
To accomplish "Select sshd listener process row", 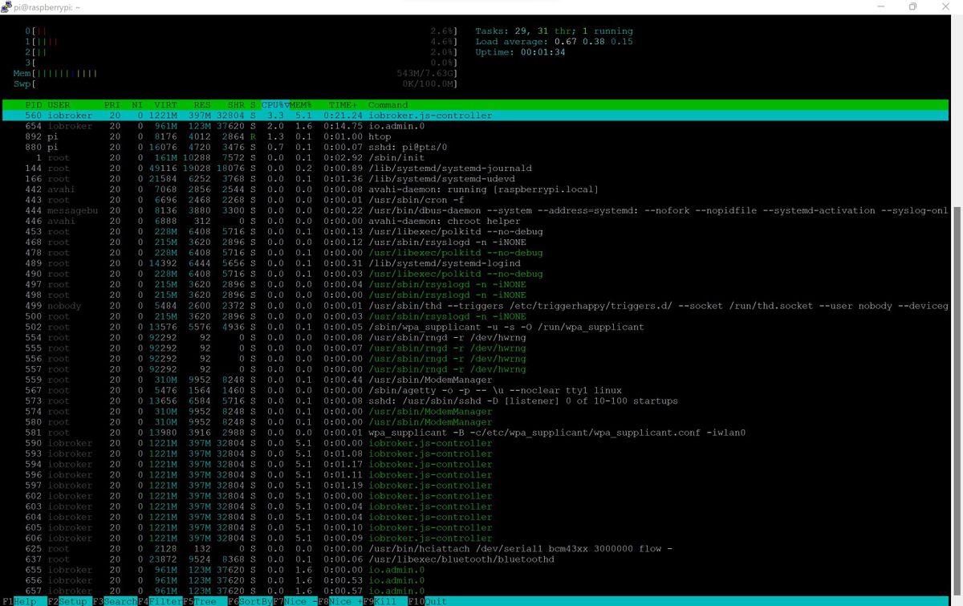I will coord(477,401).
